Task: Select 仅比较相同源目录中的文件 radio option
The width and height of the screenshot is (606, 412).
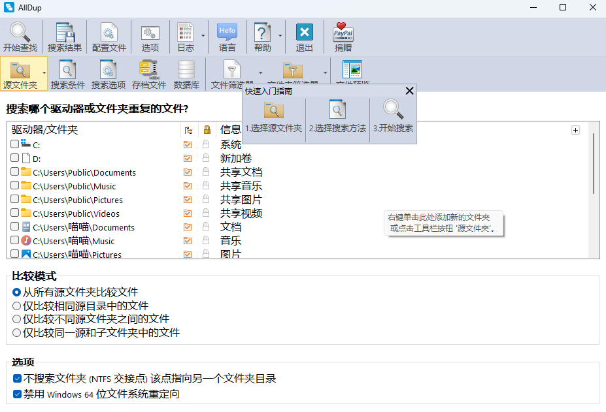Action: 17,306
